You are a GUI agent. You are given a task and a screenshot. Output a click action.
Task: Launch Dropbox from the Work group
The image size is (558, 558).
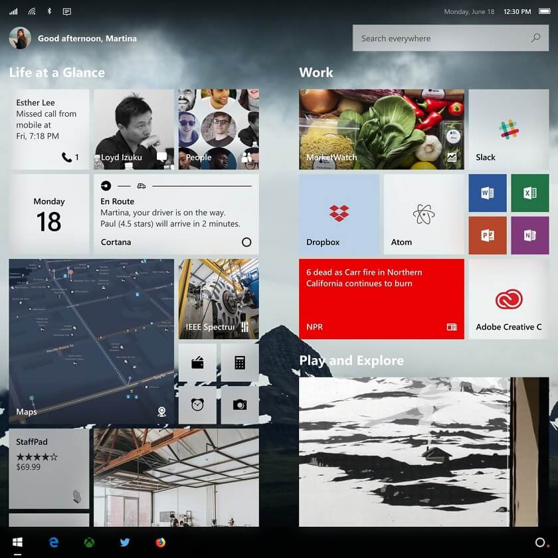pyautogui.click(x=339, y=214)
